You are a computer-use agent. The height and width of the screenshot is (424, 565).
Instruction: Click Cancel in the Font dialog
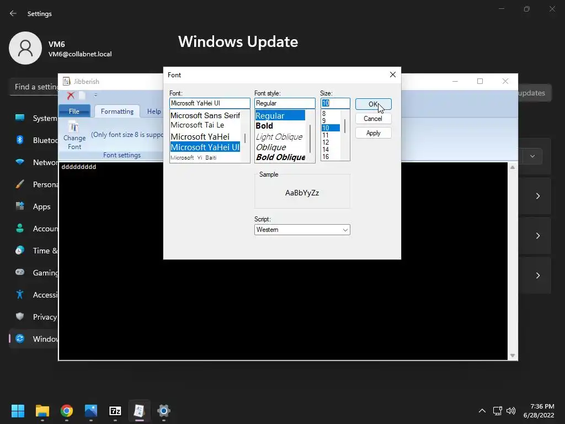coord(374,119)
